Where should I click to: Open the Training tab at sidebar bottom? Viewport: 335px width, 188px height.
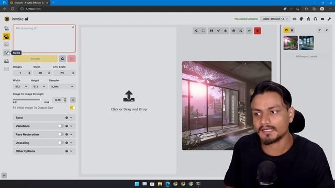[x=6, y=69]
